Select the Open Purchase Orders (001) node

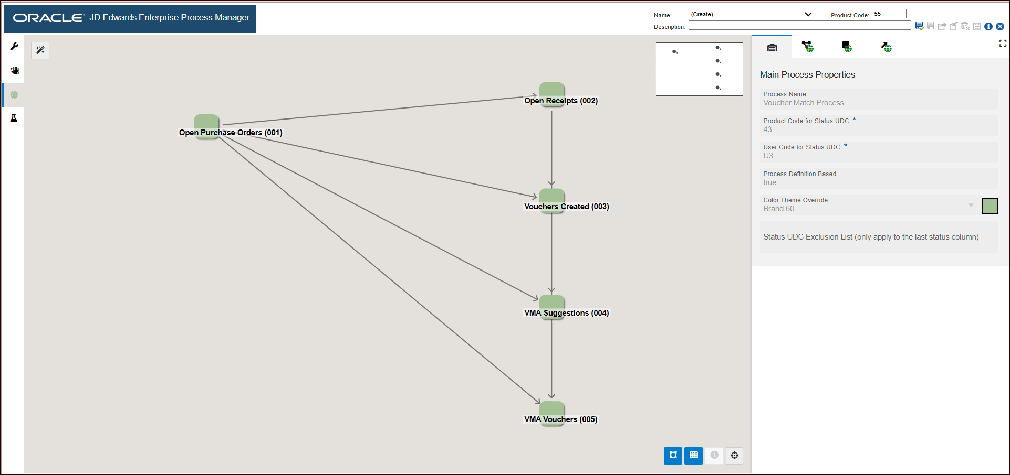tap(206, 126)
